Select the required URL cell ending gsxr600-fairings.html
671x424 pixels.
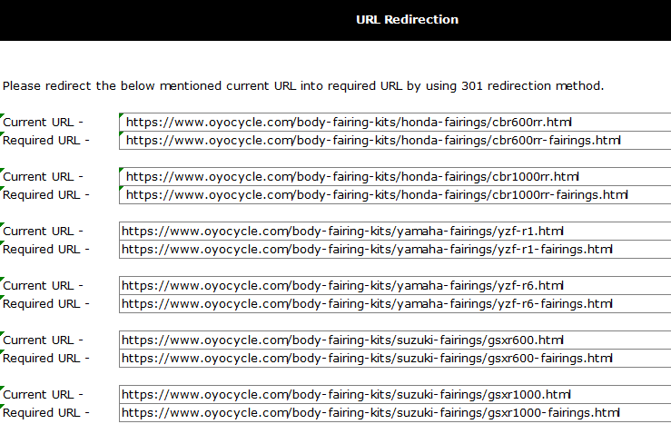click(395, 358)
